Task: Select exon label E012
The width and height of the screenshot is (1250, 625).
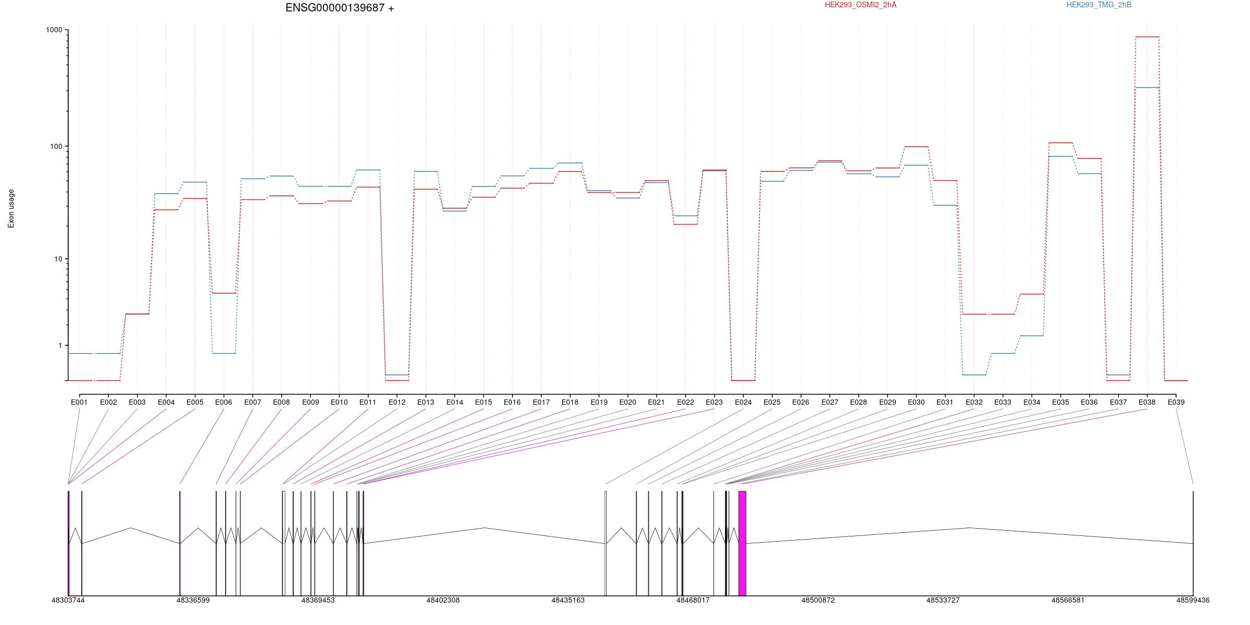Action: point(397,402)
